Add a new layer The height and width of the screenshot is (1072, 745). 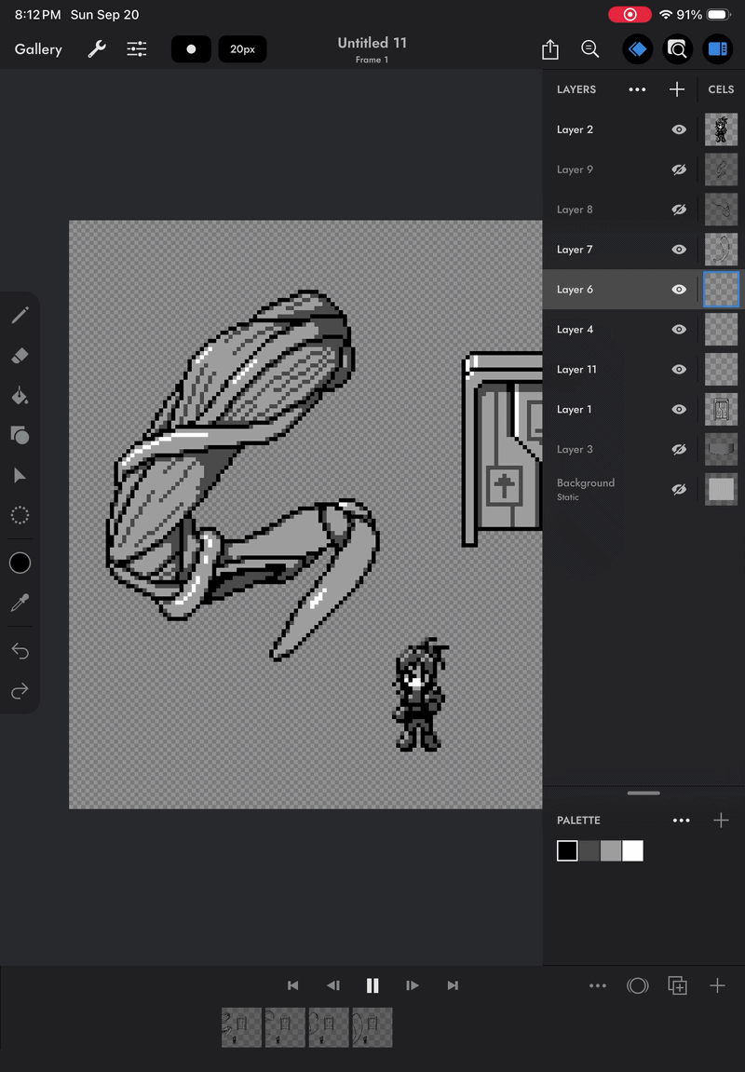677,89
